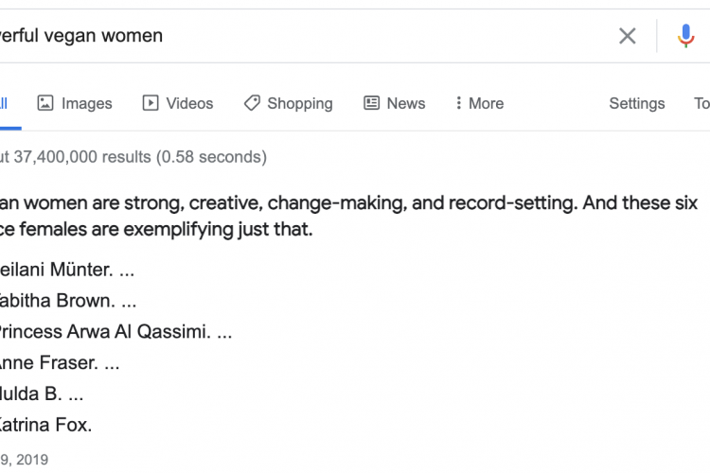The image size is (710, 473).
Task: Switch to the Videos results tab
Action: (178, 103)
